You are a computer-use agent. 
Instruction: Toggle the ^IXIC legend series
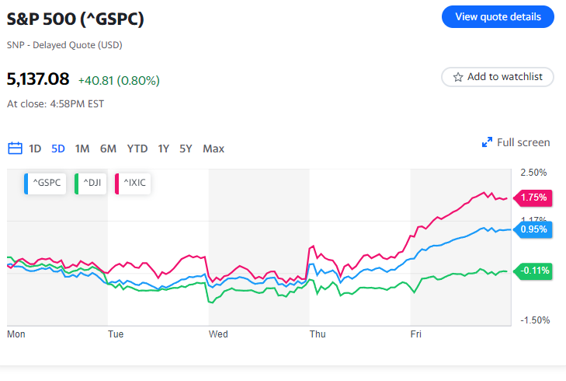(x=135, y=184)
